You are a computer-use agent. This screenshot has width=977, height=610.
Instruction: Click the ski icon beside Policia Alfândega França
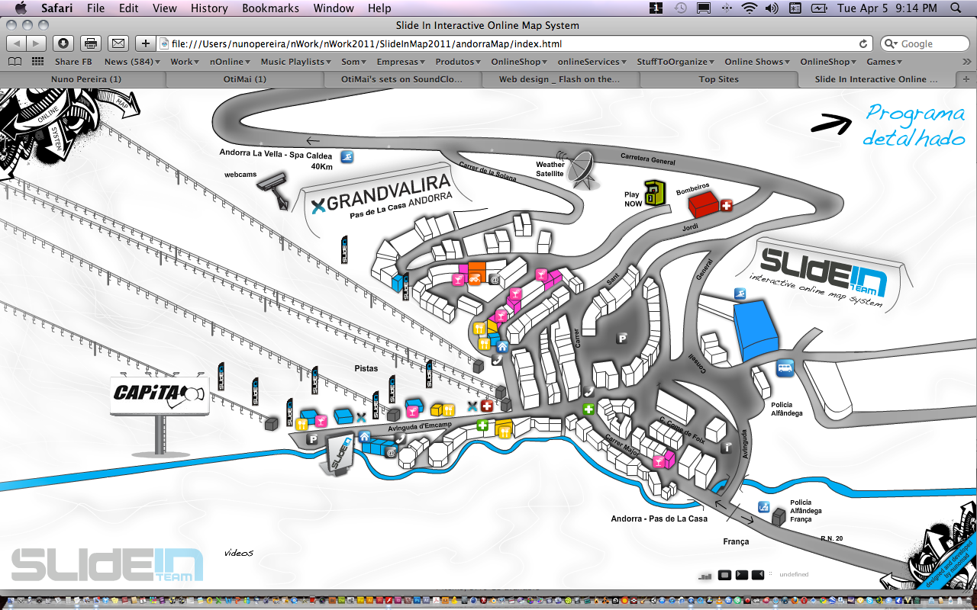pos(763,507)
